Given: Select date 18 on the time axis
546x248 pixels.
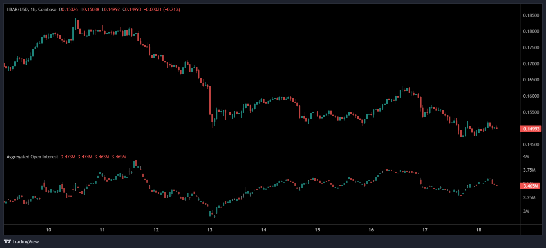Looking at the screenshot, I should pyautogui.click(x=479, y=230).
